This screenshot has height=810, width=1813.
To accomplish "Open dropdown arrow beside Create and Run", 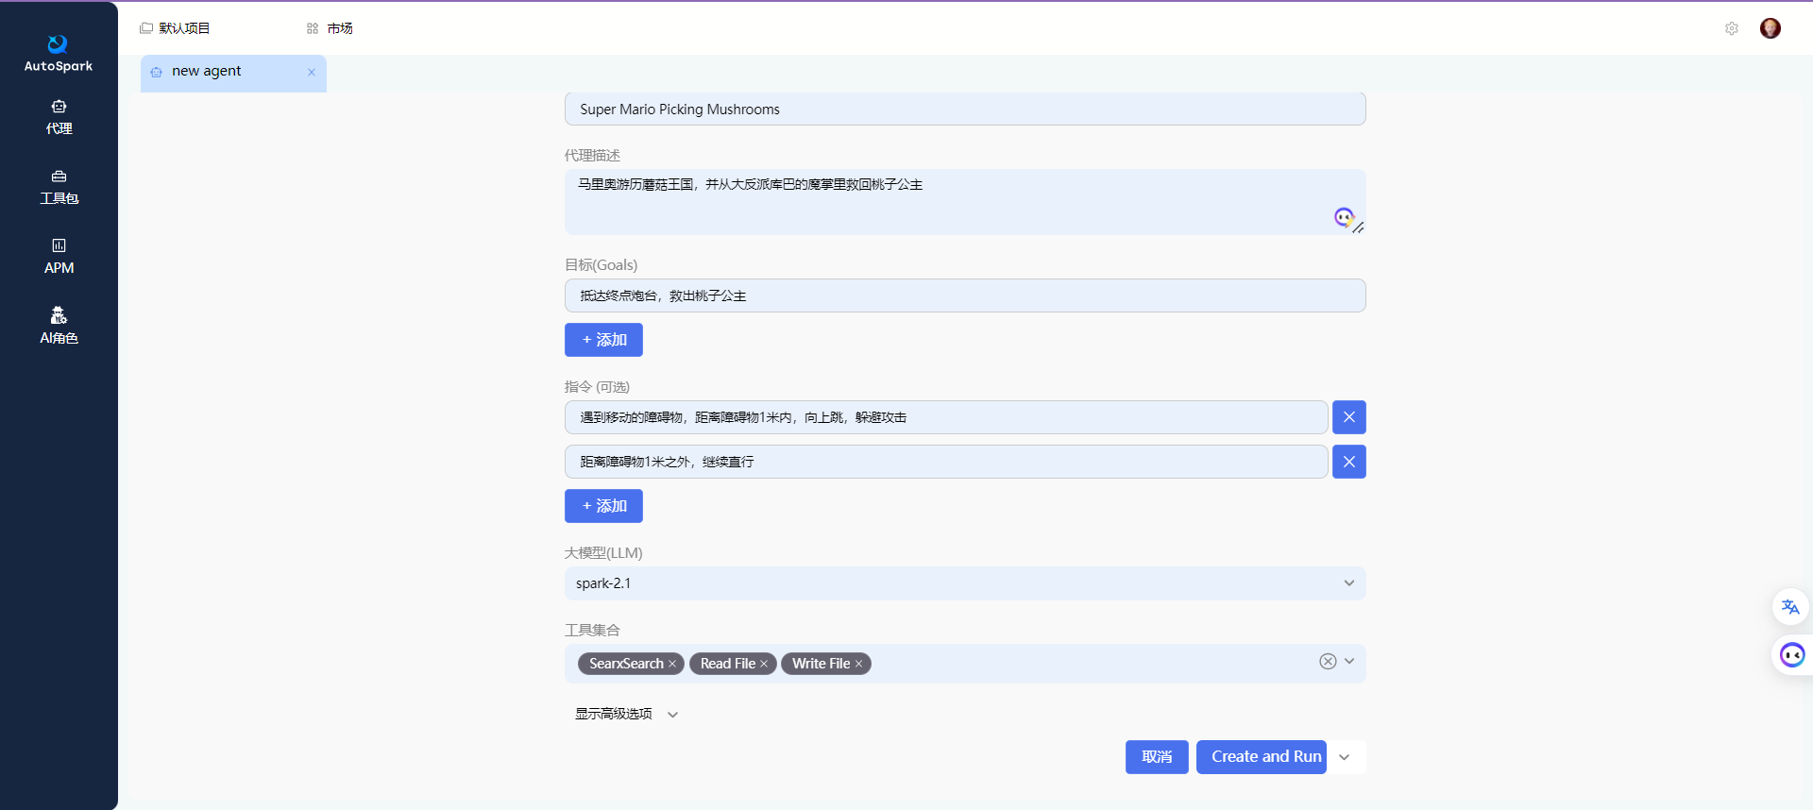I will click(1345, 757).
